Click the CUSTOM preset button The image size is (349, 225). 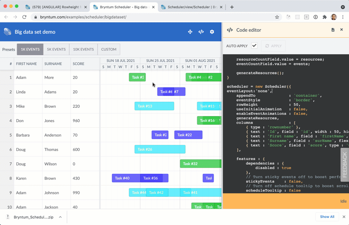coord(109,49)
